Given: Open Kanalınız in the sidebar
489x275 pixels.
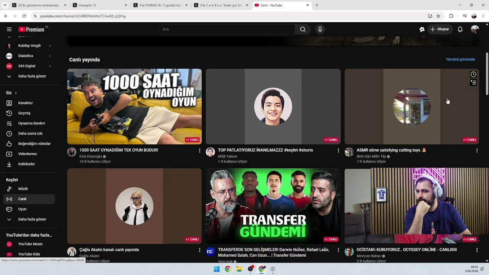Looking at the screenshot, I should pyautogui.click(x=29, y=103).
